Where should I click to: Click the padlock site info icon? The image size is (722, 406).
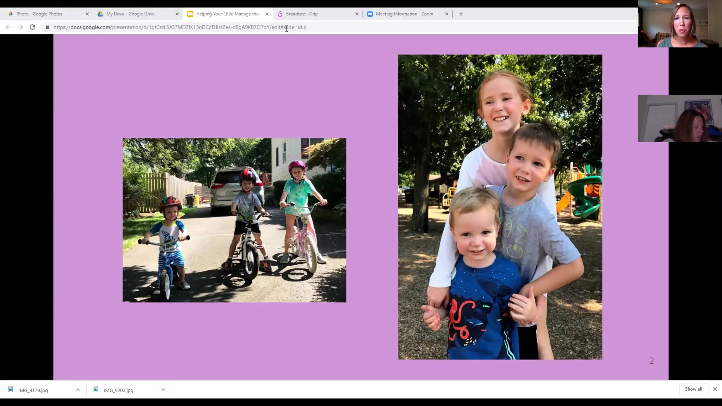(47, 27)
